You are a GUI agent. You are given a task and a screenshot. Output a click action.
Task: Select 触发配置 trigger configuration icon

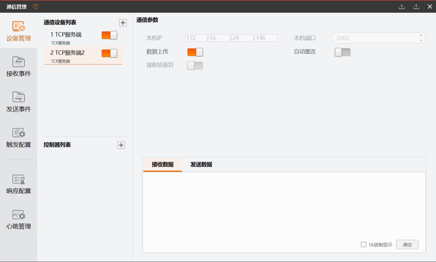coord(19,133)
